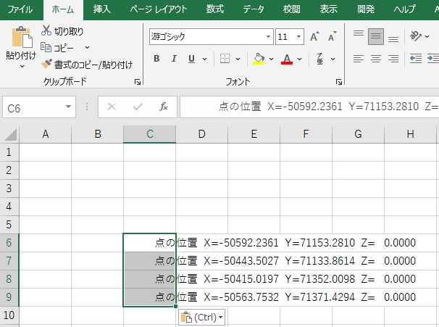
Task: Switch to the 開発 tab
Action: (x=366, y=9)
